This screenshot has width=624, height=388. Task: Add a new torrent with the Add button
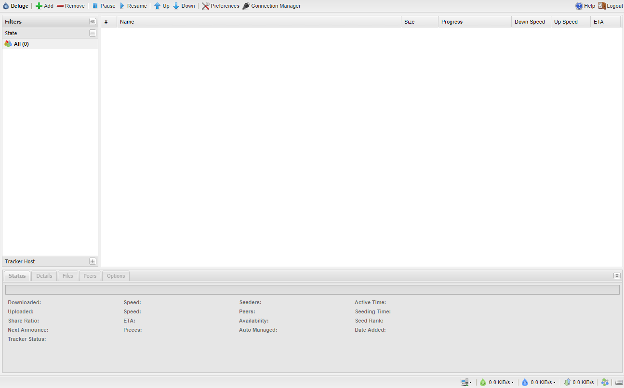pos(44,6)
